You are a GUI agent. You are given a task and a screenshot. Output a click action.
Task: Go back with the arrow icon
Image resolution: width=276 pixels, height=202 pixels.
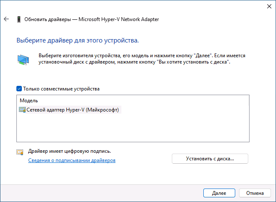(x=6, y=19)
